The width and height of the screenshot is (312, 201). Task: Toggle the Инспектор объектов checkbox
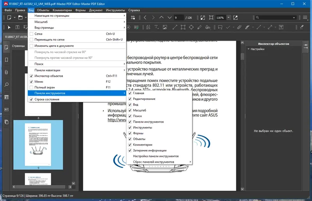click(x=31, y=76)
